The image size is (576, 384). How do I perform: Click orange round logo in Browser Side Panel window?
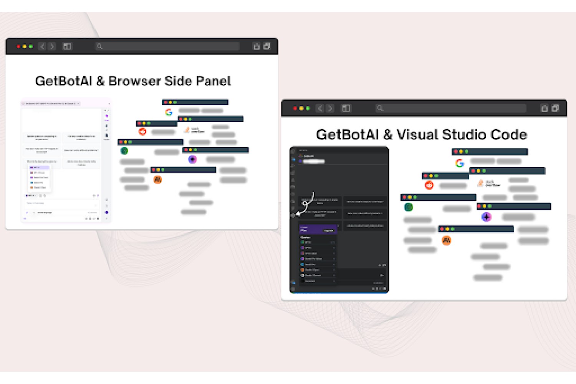click(157, 179)
